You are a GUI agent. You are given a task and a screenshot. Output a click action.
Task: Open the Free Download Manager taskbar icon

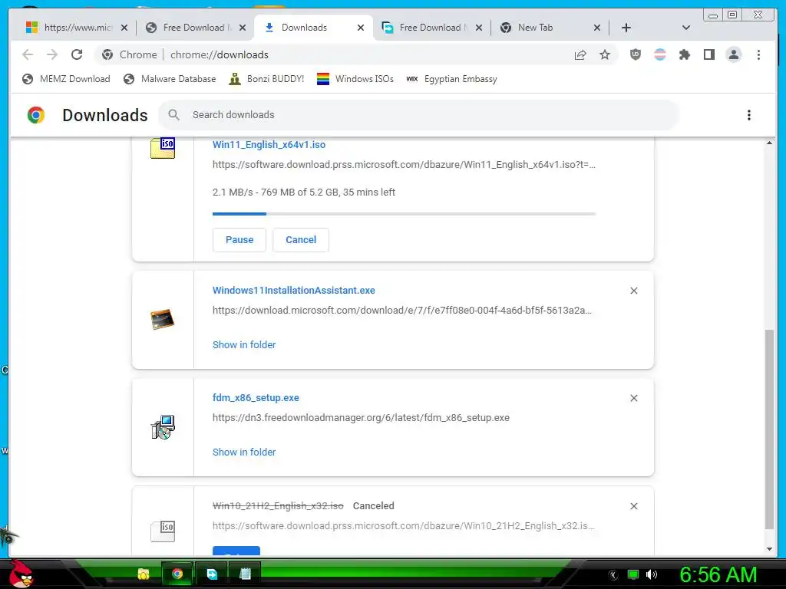tap(212, 574)
